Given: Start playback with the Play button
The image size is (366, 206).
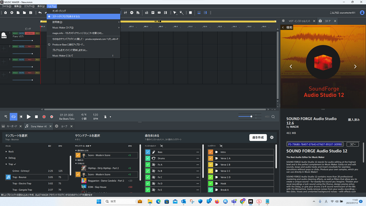Looking at the screenshot, I should point(29,117).
